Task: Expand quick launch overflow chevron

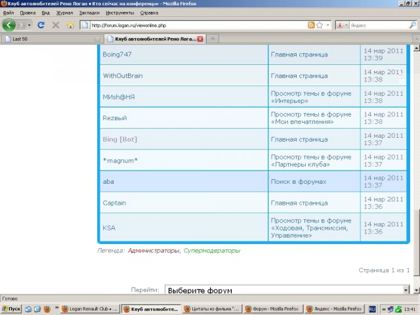Action: coord(57,308)
